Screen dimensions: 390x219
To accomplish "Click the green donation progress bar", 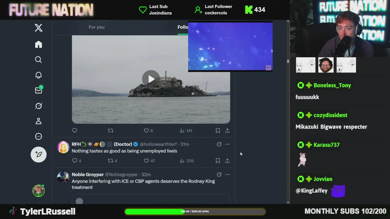I will tap(195, 211).
